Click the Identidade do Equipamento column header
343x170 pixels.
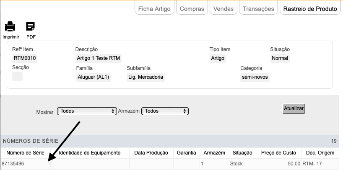(x=90, y=153)
